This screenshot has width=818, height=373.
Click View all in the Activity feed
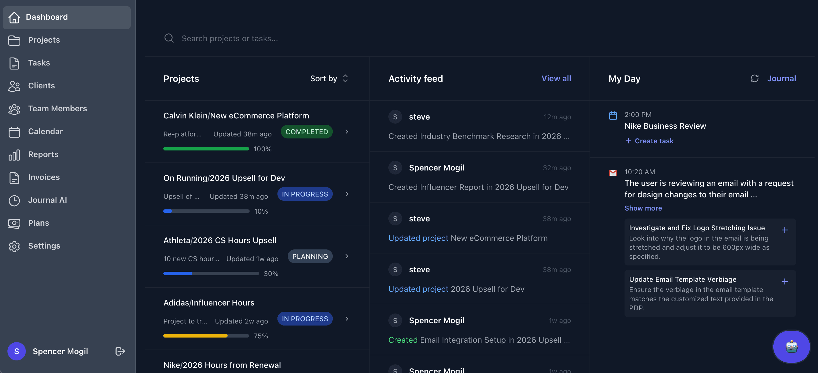point(556,78)
